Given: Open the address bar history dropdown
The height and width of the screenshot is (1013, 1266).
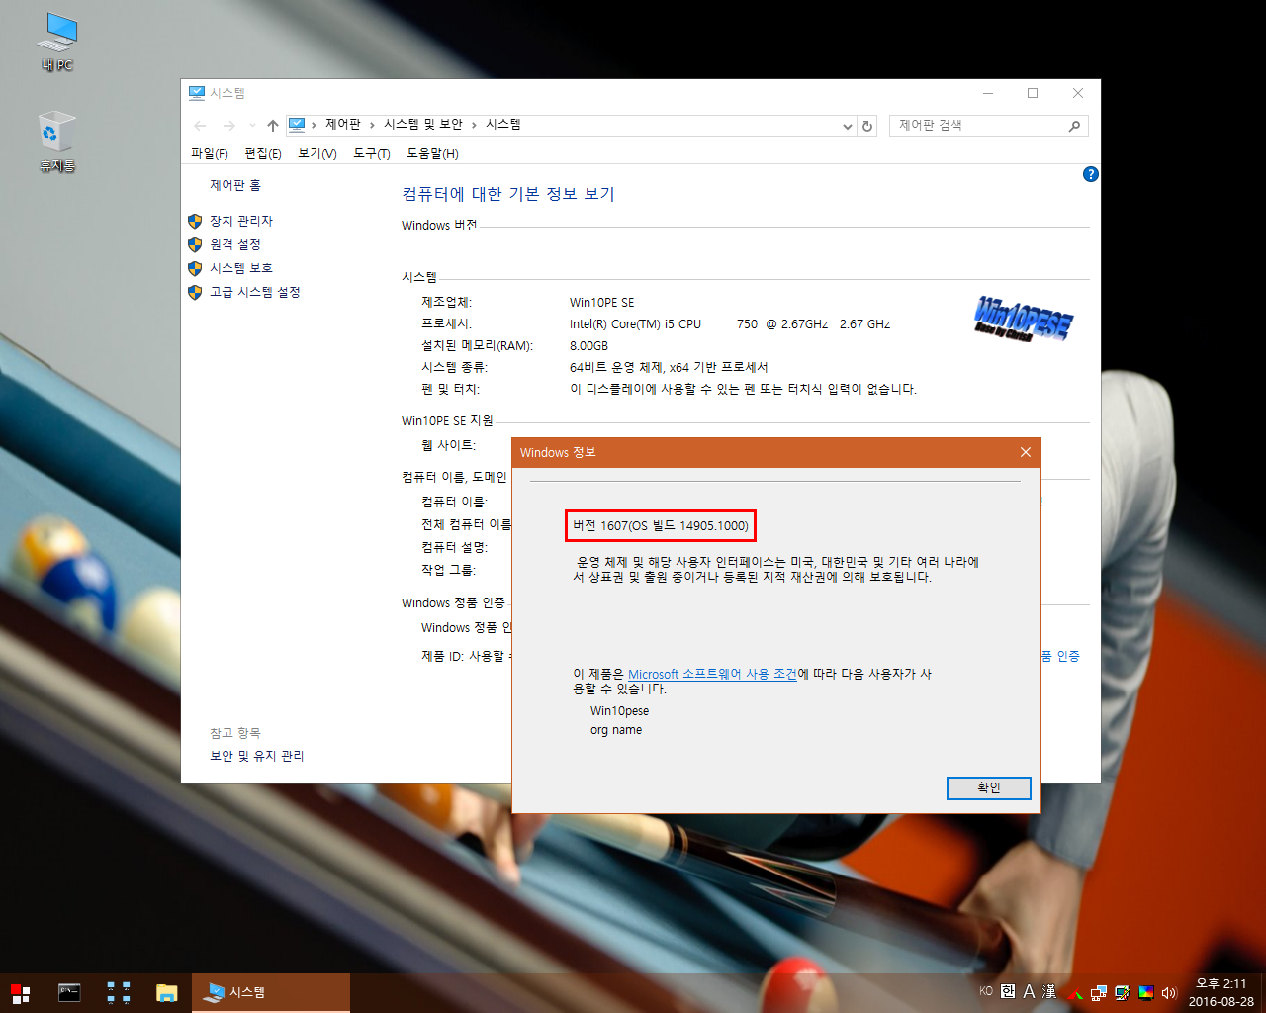Looking at the screenshot, I should coord(848,126).
